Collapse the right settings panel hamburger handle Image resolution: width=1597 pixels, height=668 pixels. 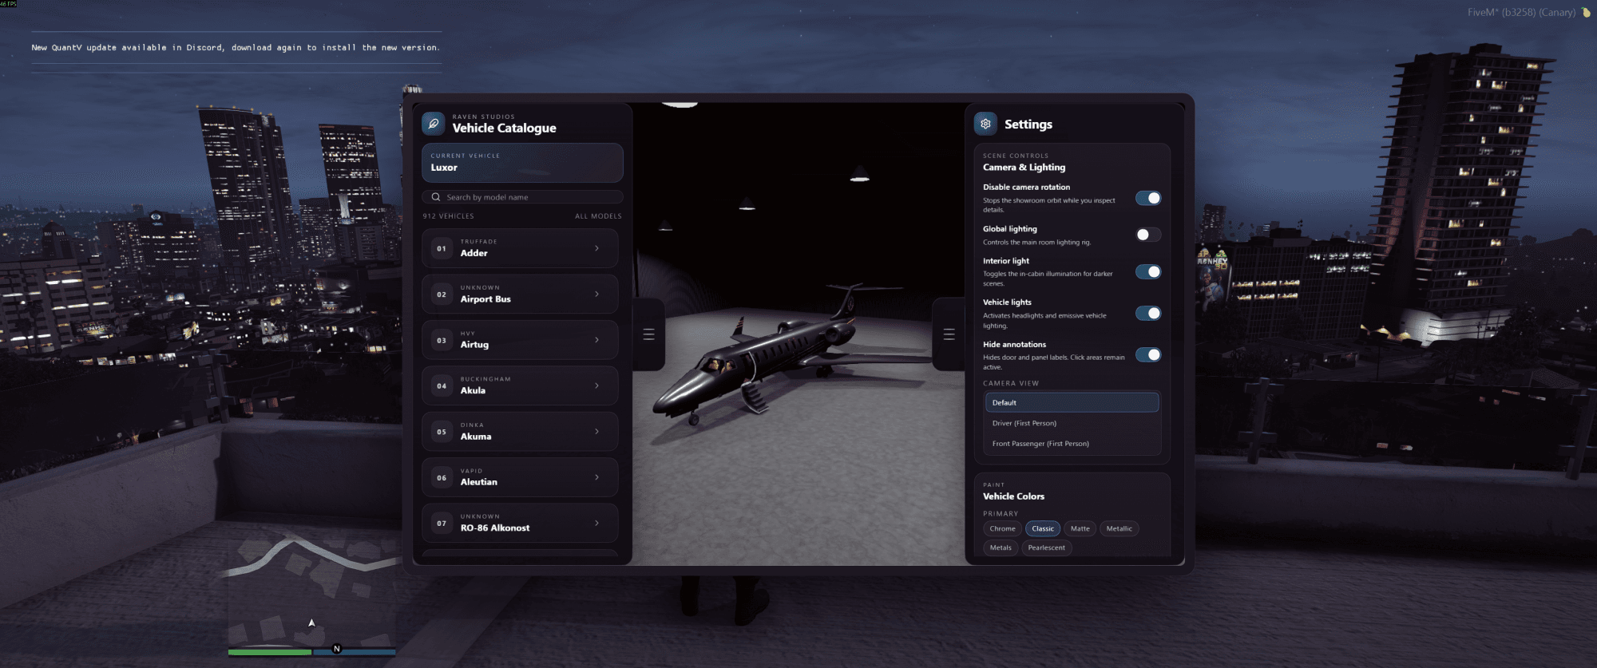click(x=949, y=334)
